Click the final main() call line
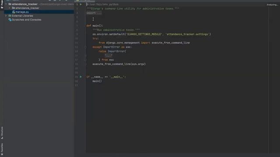Image resolution: width=280 pixels, height=157 pixels. (x=97, y=81)
